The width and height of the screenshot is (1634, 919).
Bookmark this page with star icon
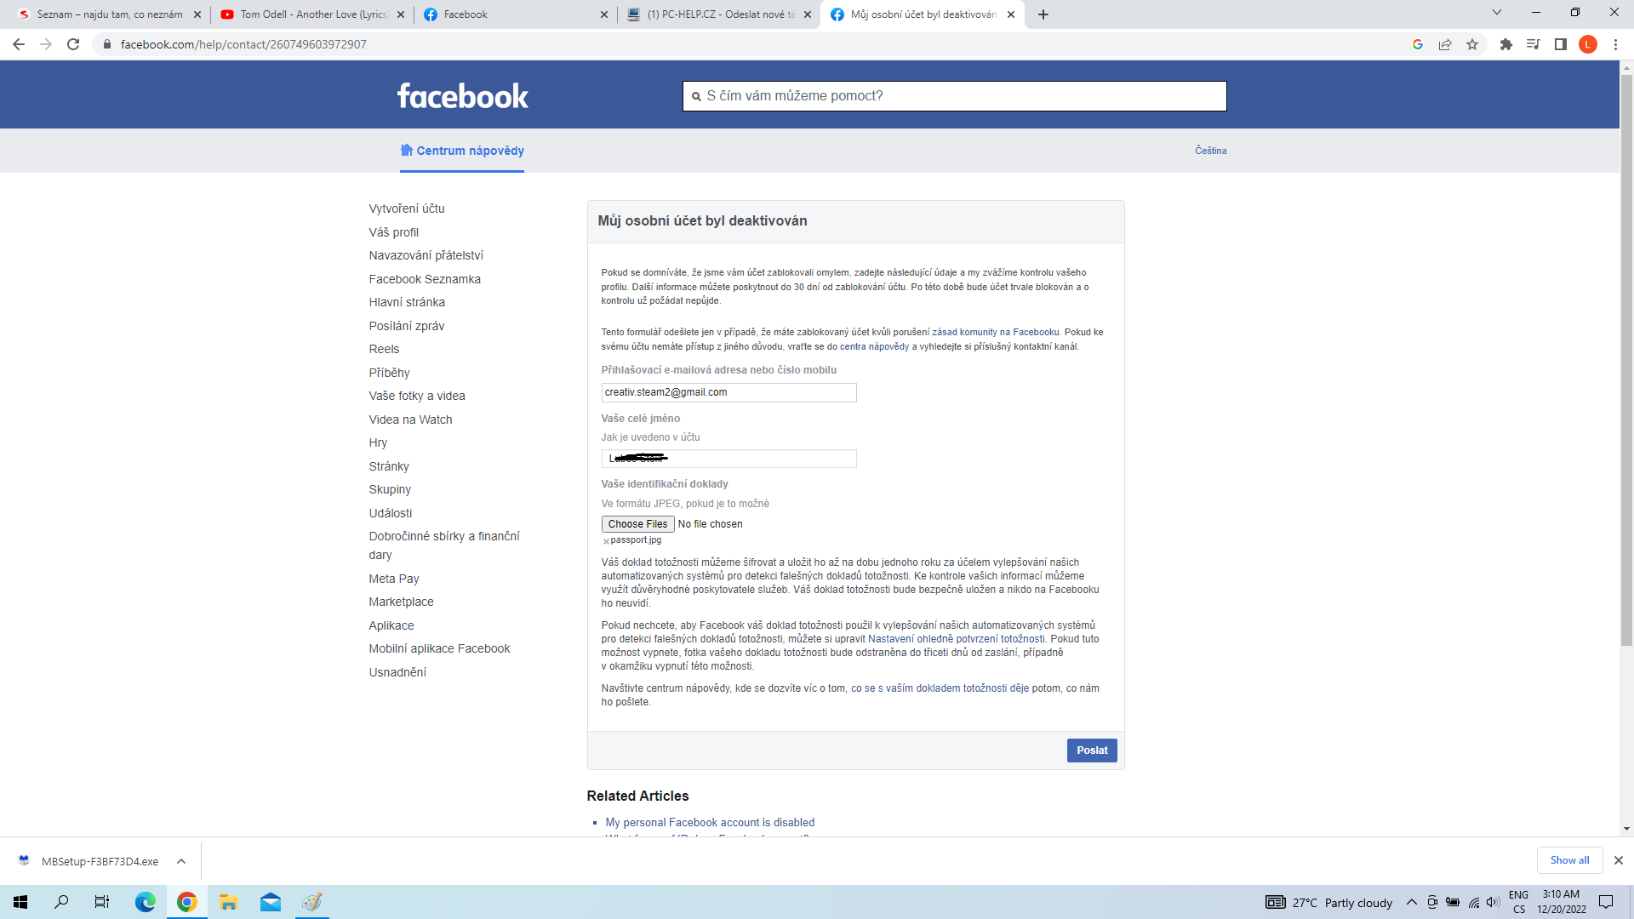(x=1472, y=44)
